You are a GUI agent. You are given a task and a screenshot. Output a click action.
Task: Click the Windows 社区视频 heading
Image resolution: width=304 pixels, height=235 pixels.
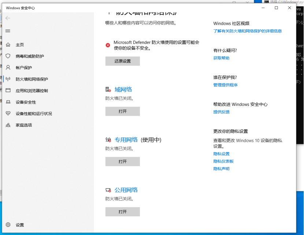pyautogui.click(x=231, y=23)
